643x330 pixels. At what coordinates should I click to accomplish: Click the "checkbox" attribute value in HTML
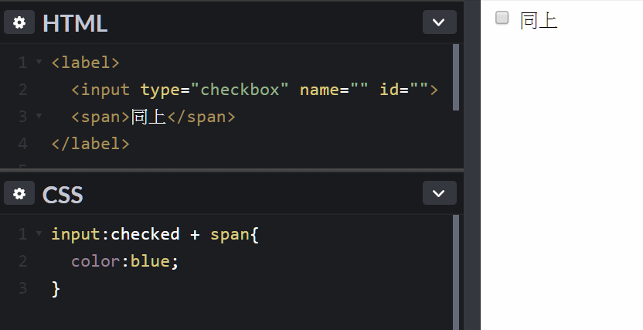240,90
